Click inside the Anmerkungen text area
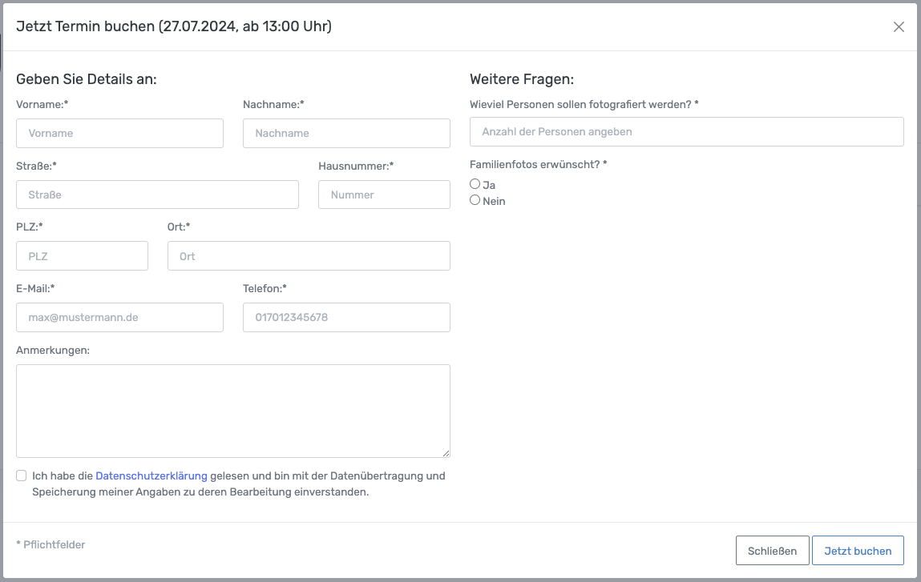Image resolution: width=921 pixels, height=582 pixels. point(232,411)
